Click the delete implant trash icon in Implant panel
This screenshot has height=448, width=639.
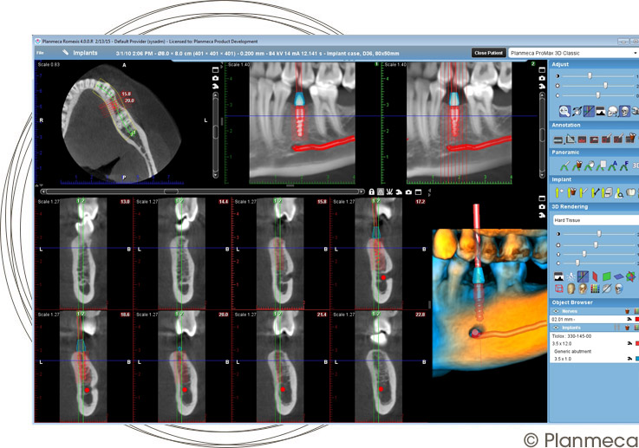tap(571, 192)
